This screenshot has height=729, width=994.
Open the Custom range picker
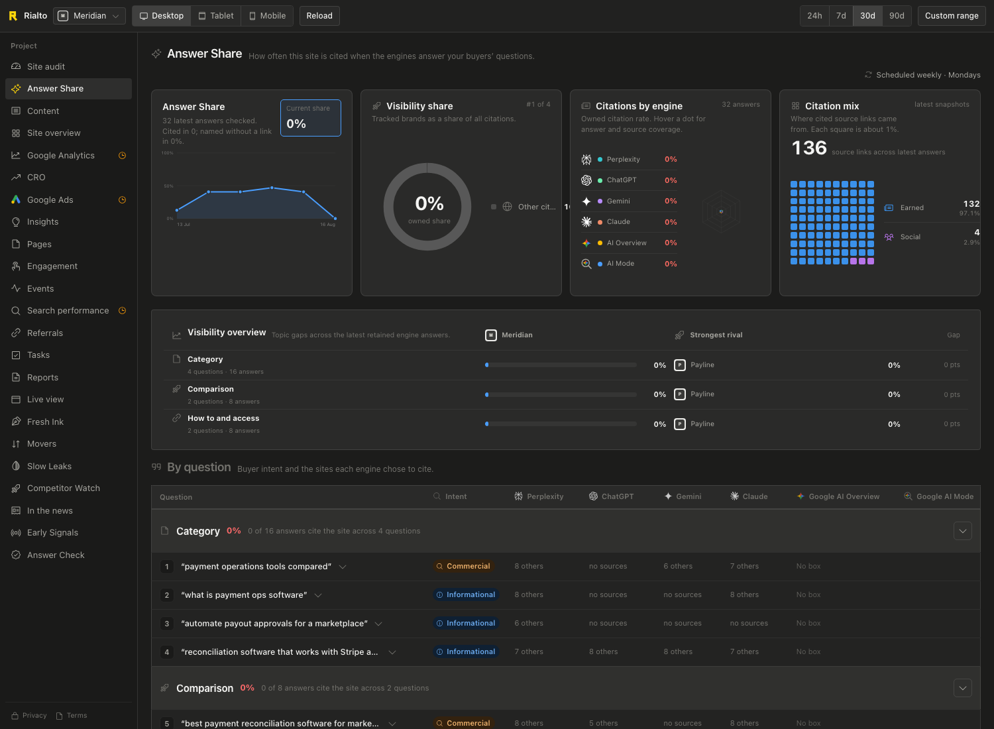point(952,16)
